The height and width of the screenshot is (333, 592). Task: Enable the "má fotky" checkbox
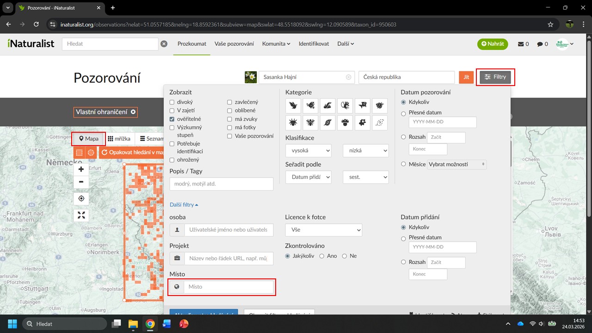[230, 127]
